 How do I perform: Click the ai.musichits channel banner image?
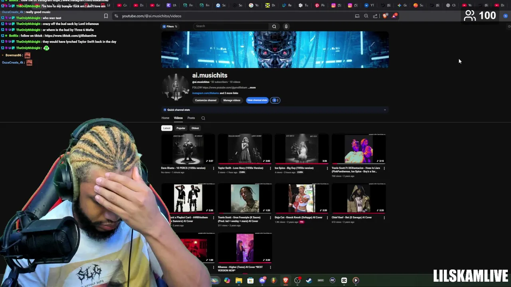point(275,50)
